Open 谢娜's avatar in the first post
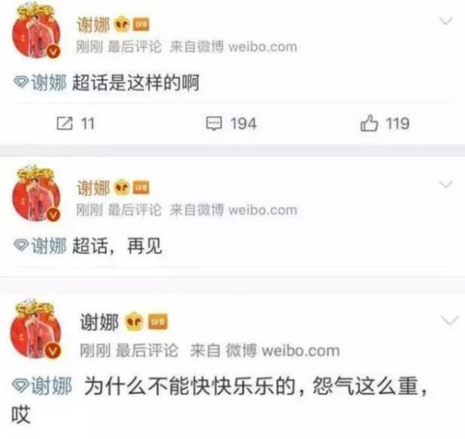This screenshot has height=439, width=465. [x=36, y=31]
